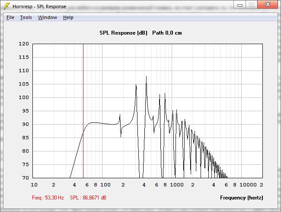
Task: Click the 'SPL Response (dB)' chart title
Action: click(123, 33)
